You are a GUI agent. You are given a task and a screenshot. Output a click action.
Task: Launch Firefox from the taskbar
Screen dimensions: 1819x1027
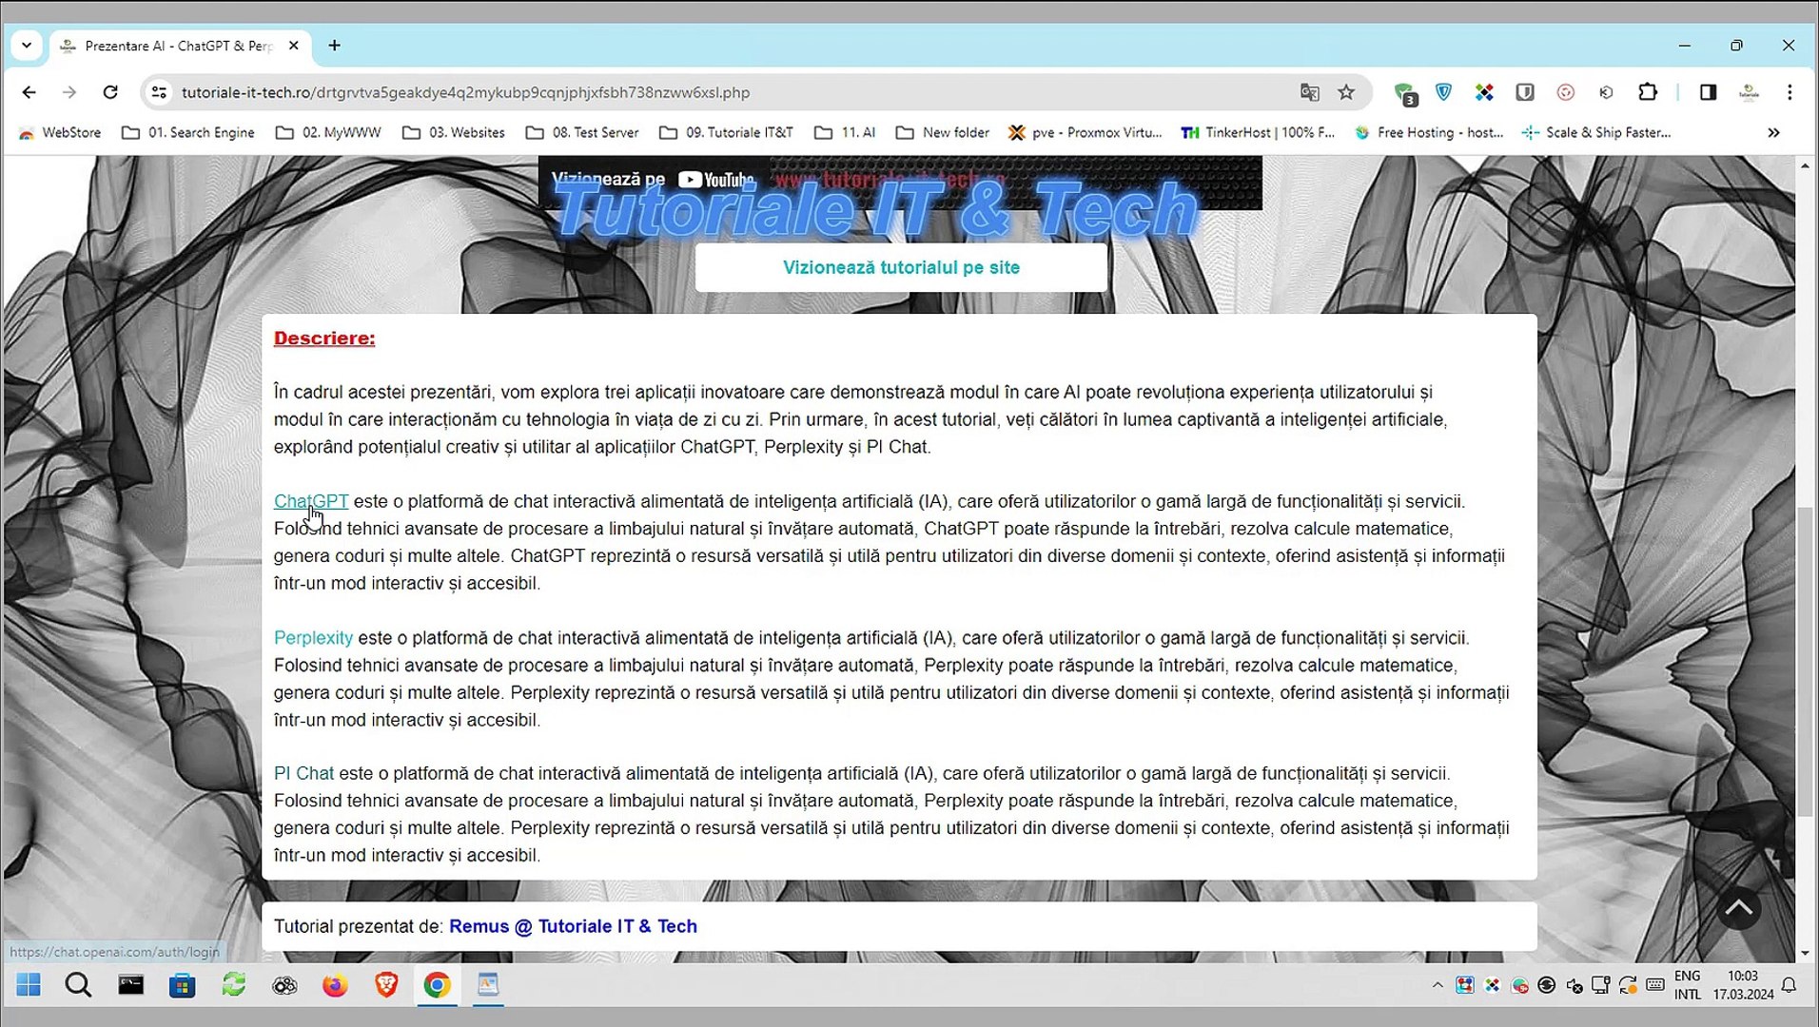point(335,986)
